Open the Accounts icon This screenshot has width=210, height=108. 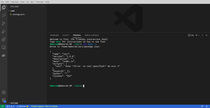[x=4, y=93]
